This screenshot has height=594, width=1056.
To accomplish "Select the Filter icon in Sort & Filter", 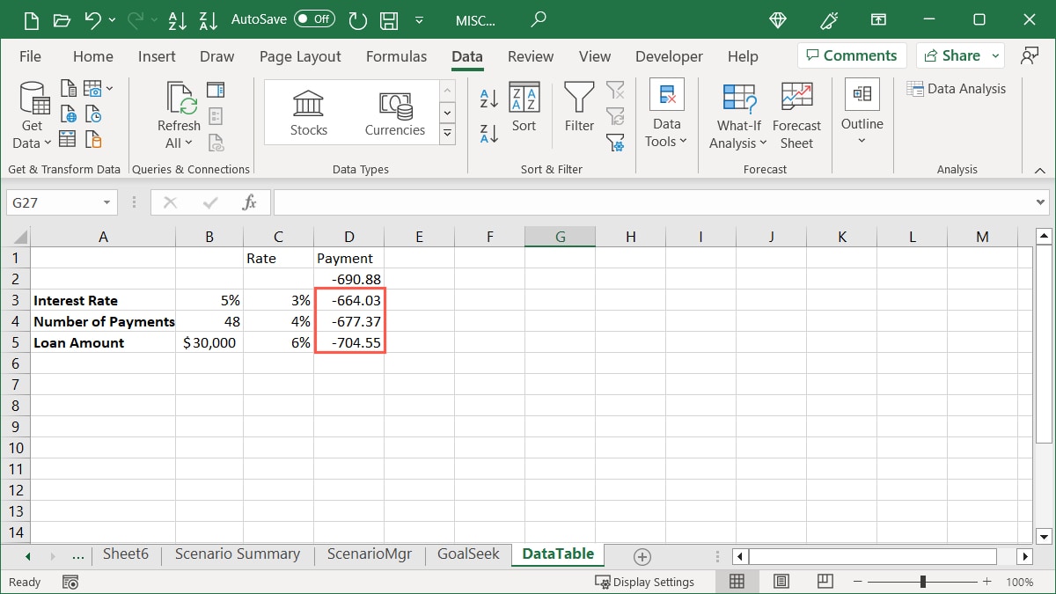I will tap(579, 106).
